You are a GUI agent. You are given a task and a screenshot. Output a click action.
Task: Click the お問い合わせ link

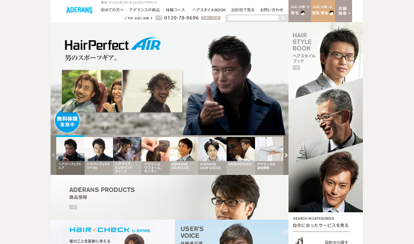click(271, 10)
